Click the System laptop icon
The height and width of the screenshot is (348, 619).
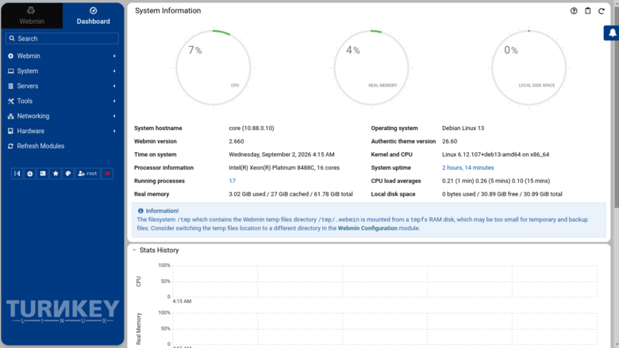10,71
